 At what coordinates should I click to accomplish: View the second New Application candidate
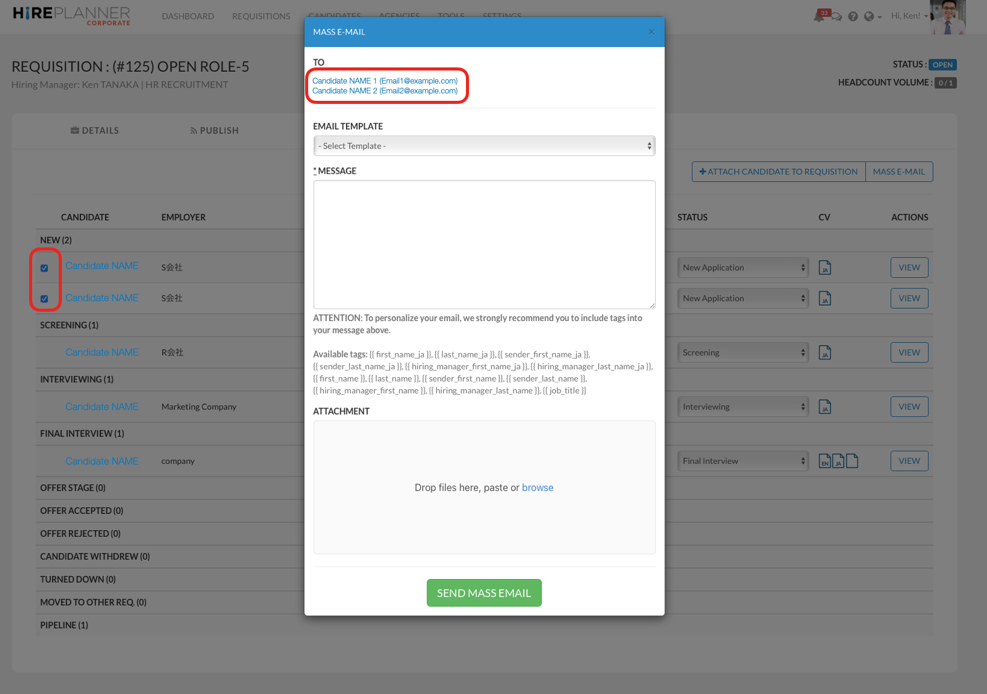909,298
